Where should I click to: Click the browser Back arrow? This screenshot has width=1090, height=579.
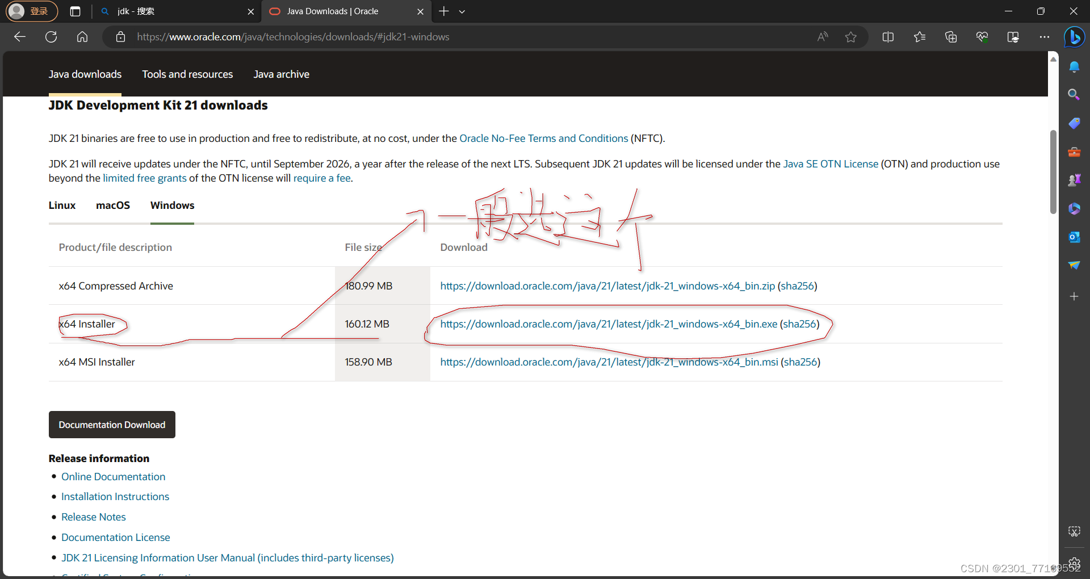20,37
